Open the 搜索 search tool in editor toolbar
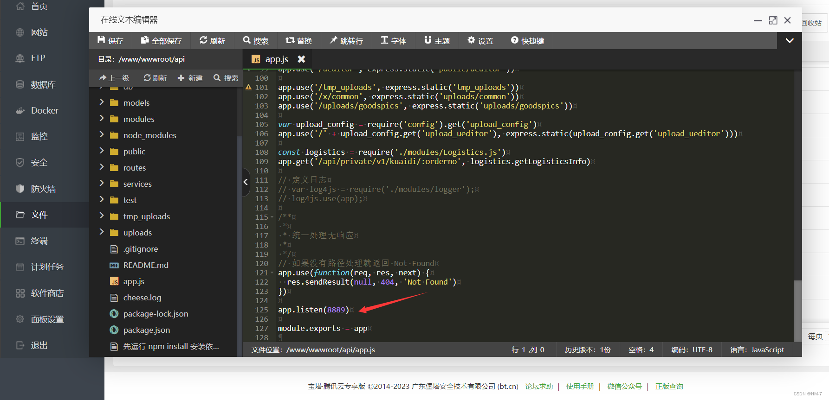Screen dimensions: 829x400 coord(256,41)
